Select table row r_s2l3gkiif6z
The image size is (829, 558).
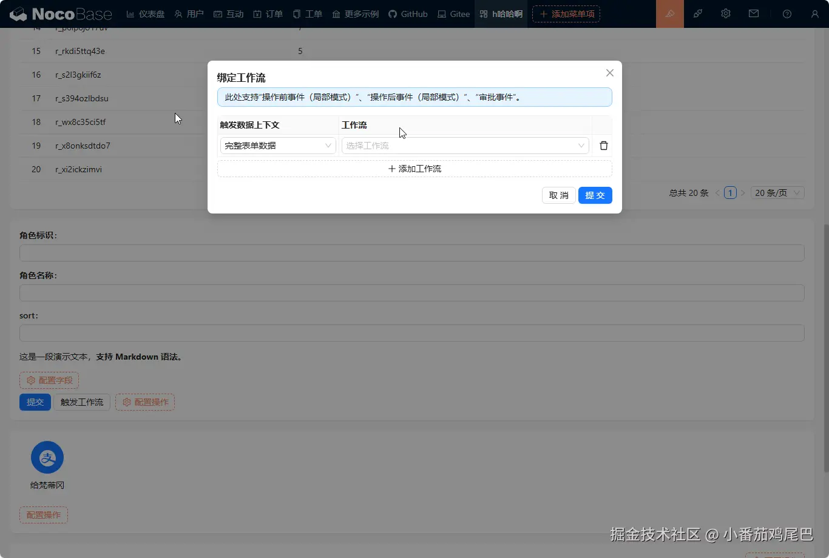[x=412, y=75]
